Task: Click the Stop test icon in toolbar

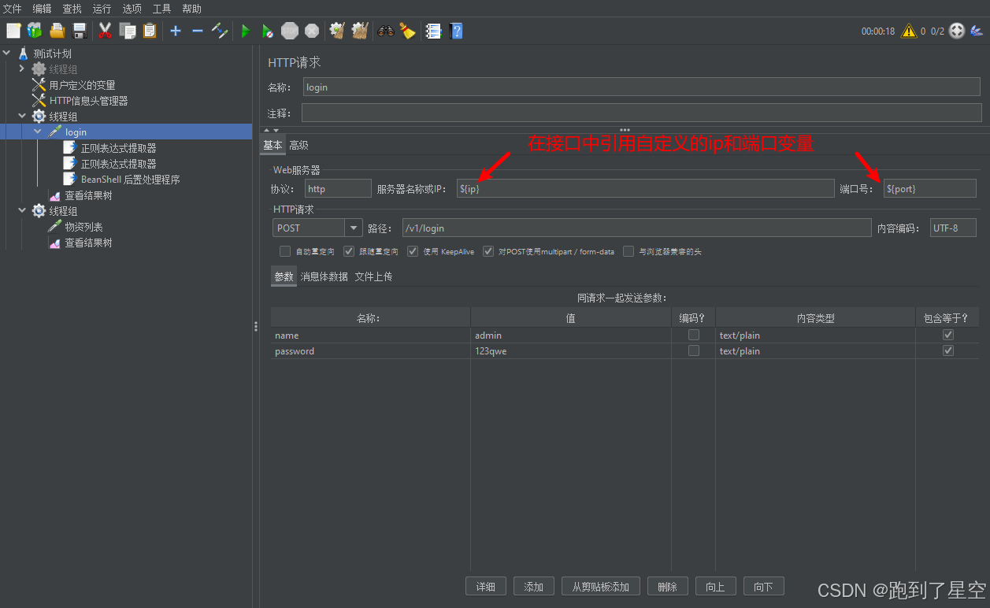Action: [x=290, y=31]
